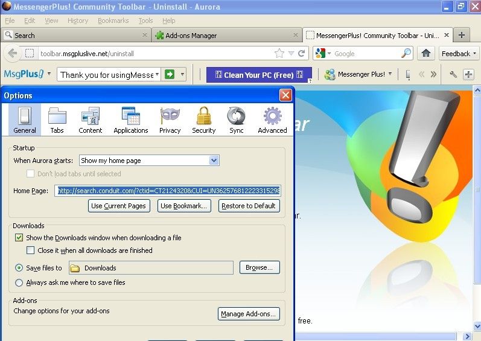Open the MsgPlus logo dropdown arrow
The image size is (481, 341).
tap(49, 74)
